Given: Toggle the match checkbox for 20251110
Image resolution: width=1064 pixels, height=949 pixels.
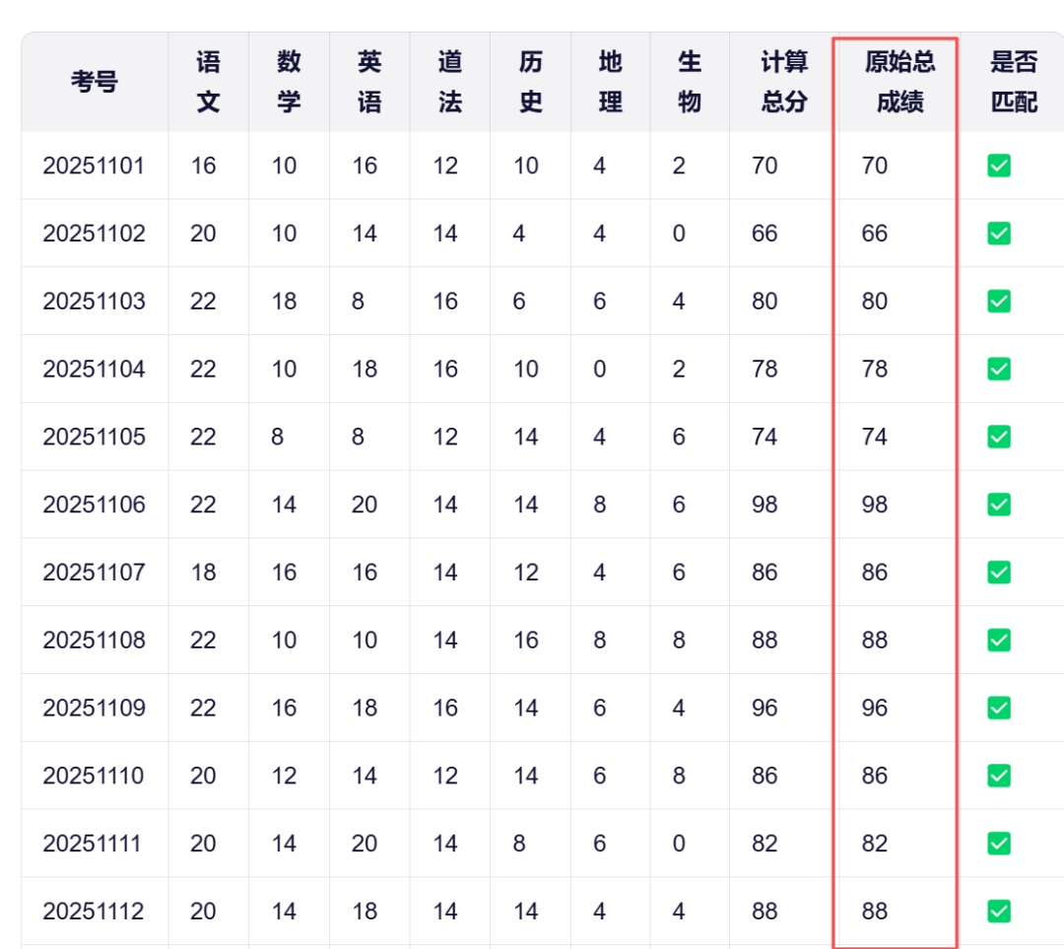Looking at the screenshot, I should pos(999,776).
